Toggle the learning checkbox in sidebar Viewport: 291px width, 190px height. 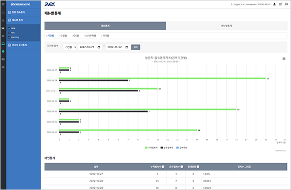pyautogui.click(x=9, y=37)
